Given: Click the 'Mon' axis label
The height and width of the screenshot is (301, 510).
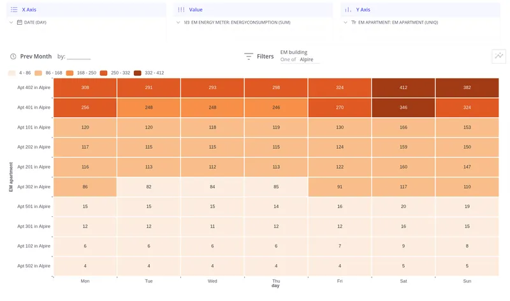Looking at the screenshot, I should (85, 281).
